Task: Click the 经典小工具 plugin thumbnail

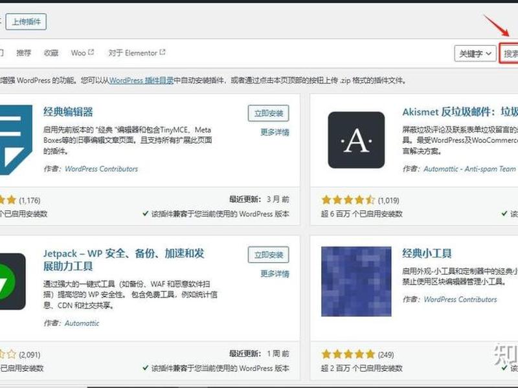Action: tap(356, 281)
